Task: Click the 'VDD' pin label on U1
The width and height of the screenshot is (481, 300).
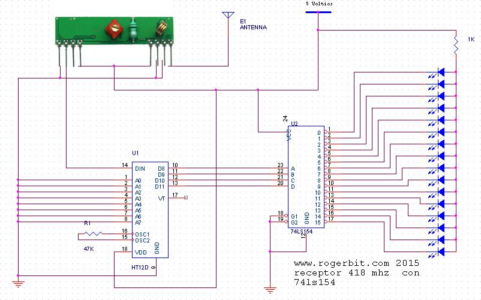Action: coord(140,253)
